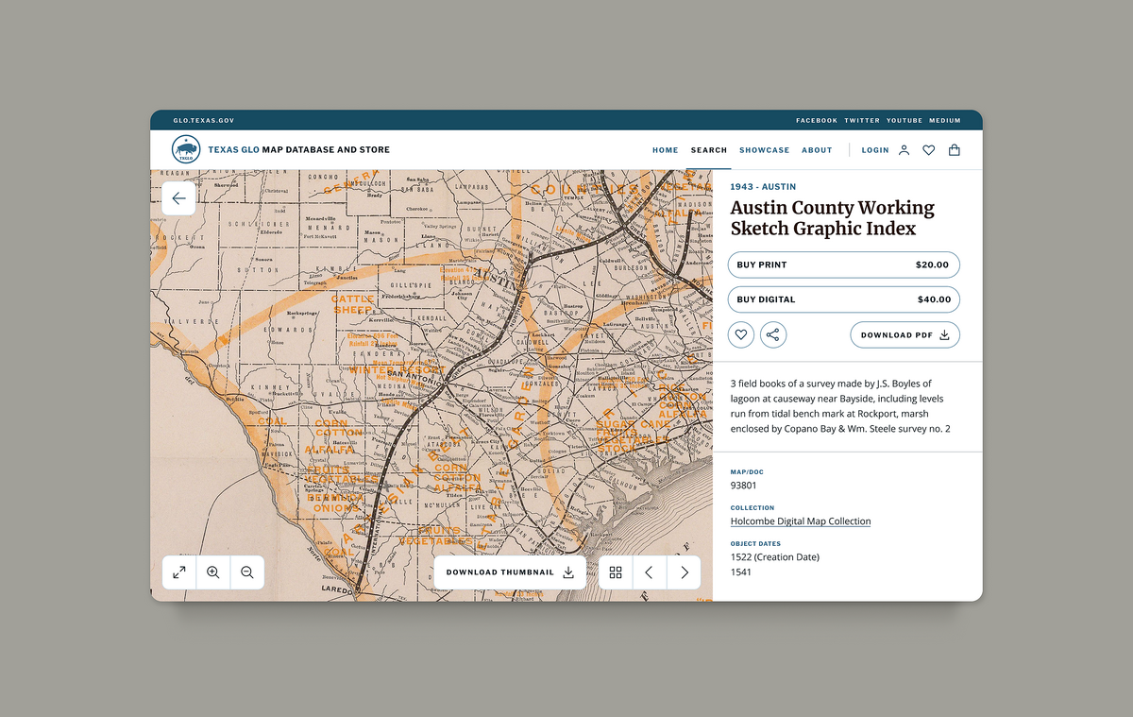Image resolution: width=1133 pixels, height=717 pixels.
Task: Open the user account icon
Action: coord(904,149)
